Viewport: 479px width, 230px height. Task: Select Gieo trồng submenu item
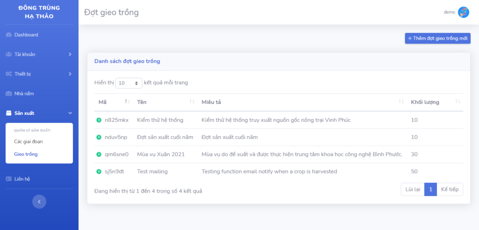26,154
